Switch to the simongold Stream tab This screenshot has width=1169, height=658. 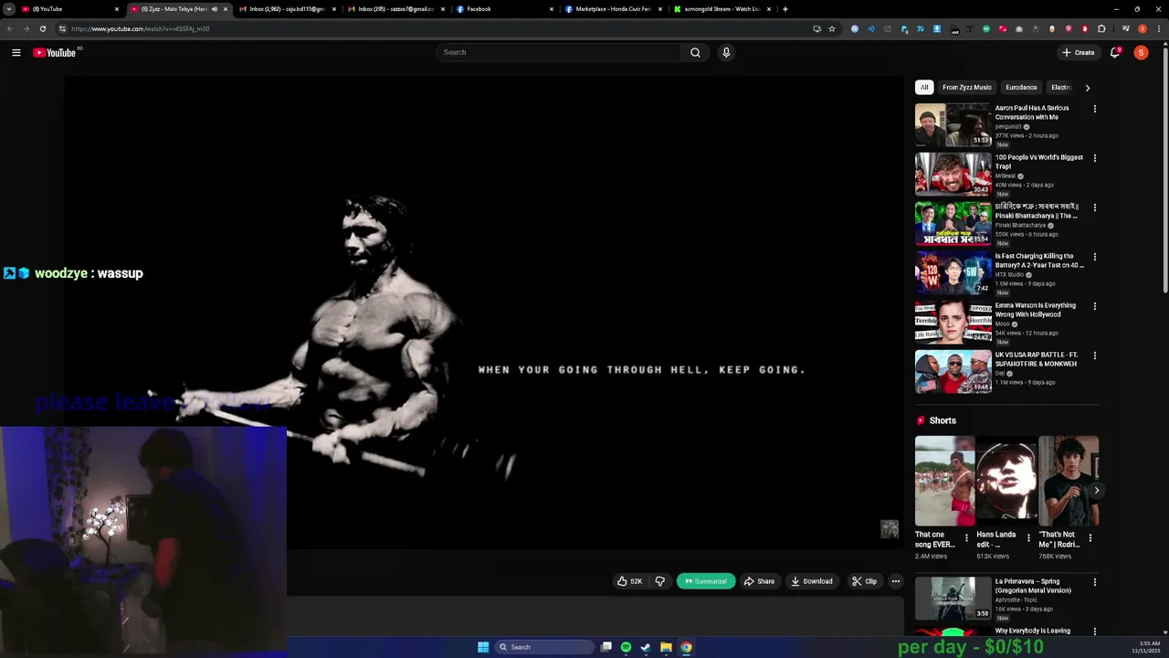tap(722, 9)
